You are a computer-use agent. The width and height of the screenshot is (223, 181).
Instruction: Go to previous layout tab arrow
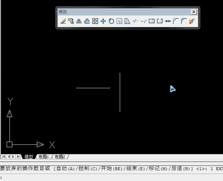click(8, 156)
